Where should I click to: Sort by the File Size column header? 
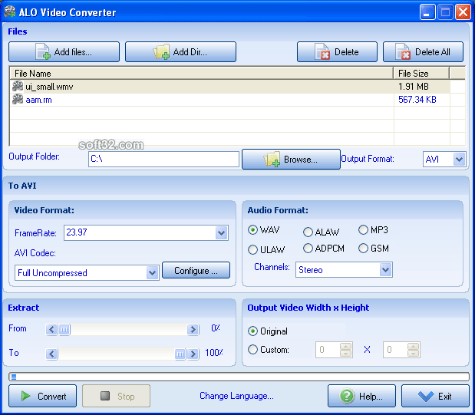pos(421,74)
